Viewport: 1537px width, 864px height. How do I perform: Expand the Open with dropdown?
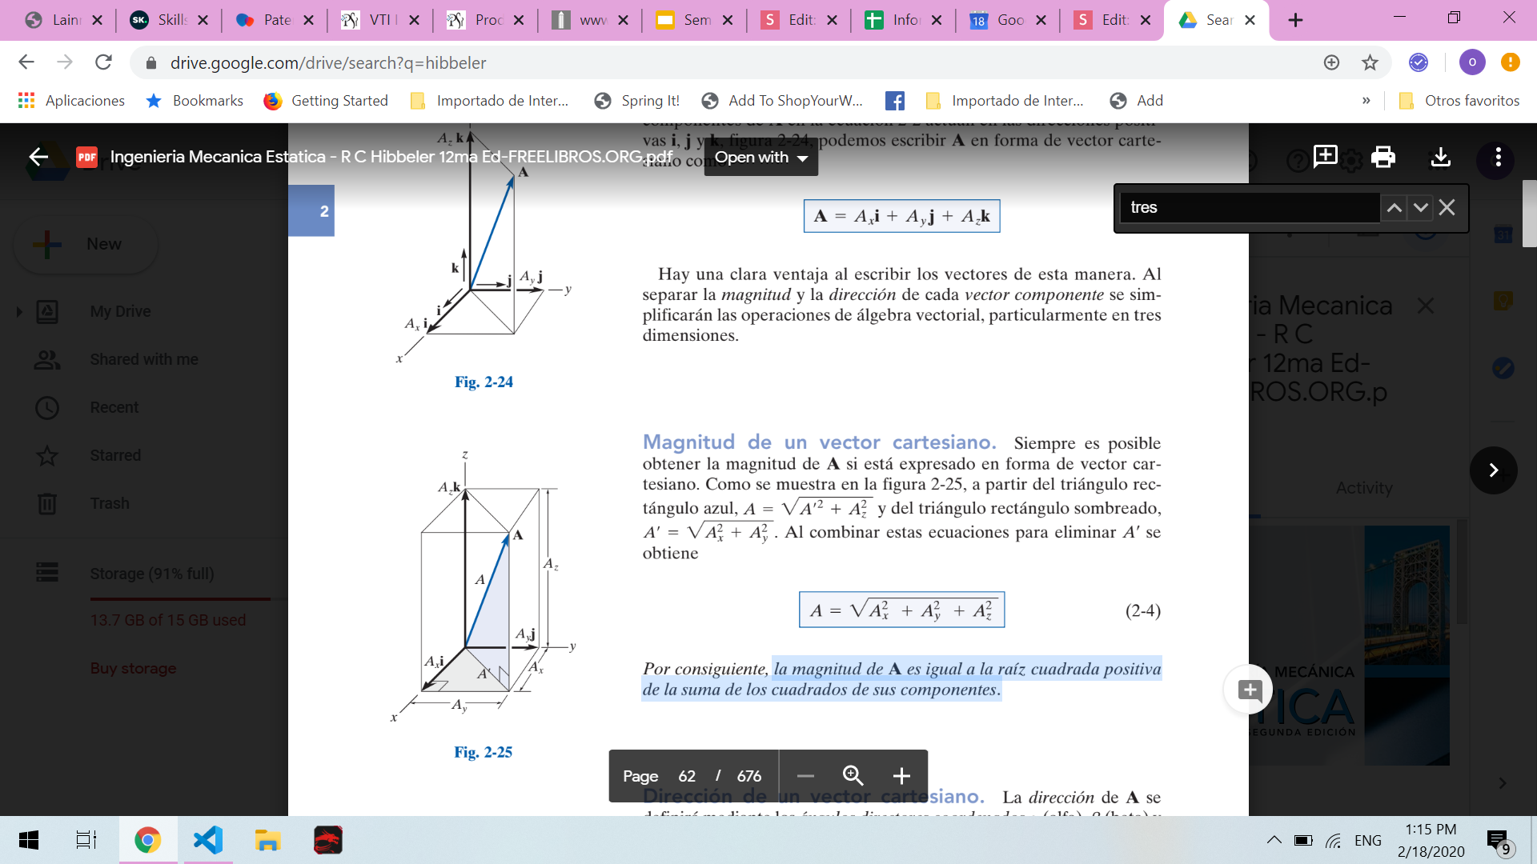pyautogui.click(x=760, y=158)
